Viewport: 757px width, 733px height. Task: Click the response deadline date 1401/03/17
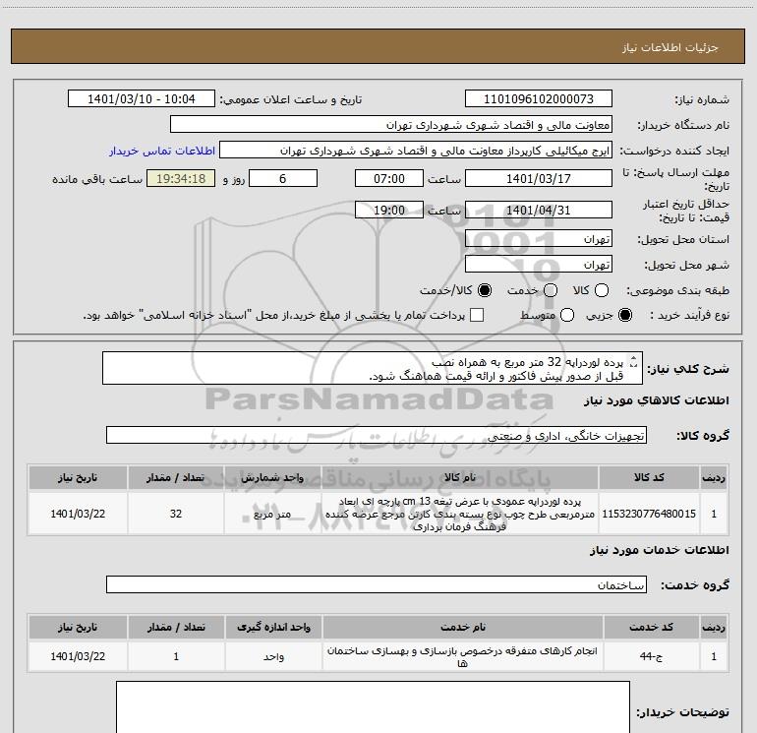pyautogui.click(x=539, y=178)
